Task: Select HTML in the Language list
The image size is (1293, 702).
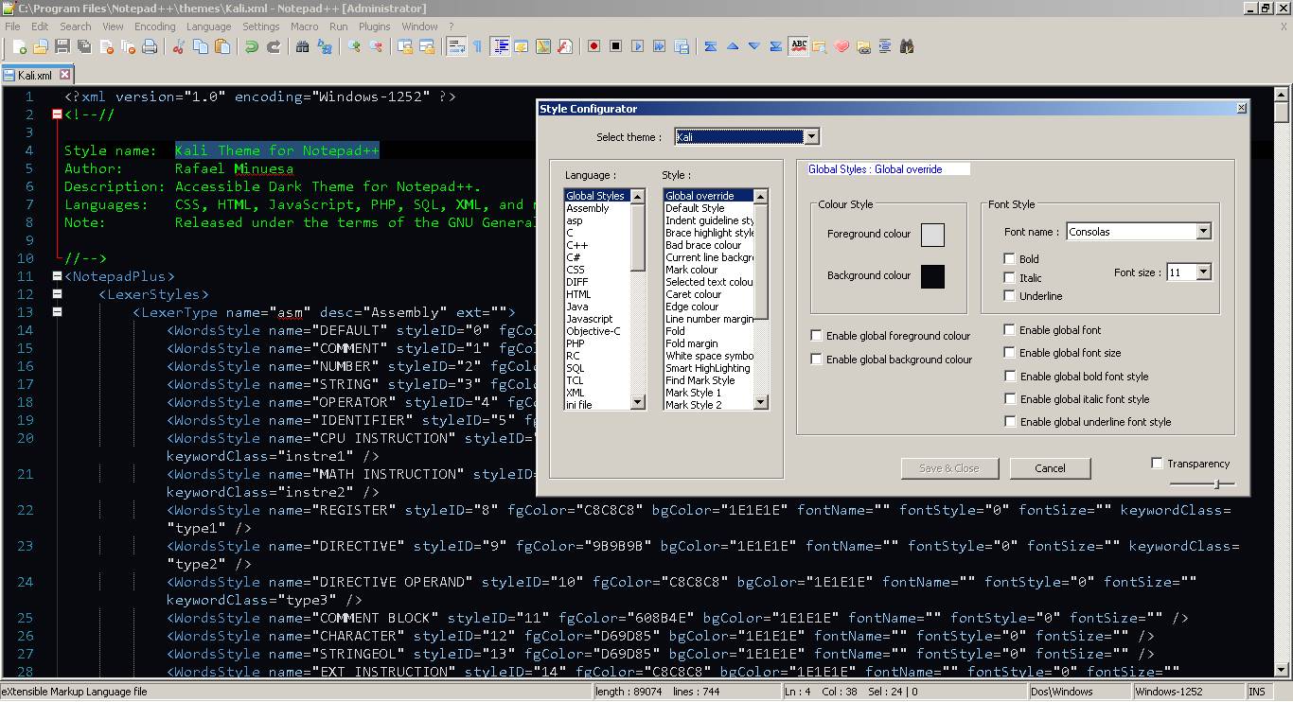Action: (578, 294)
